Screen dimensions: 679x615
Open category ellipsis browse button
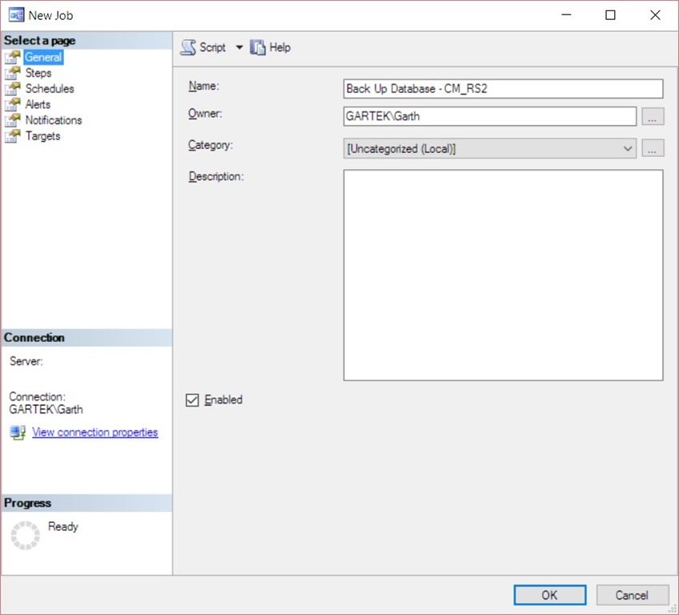click(653, 148)
